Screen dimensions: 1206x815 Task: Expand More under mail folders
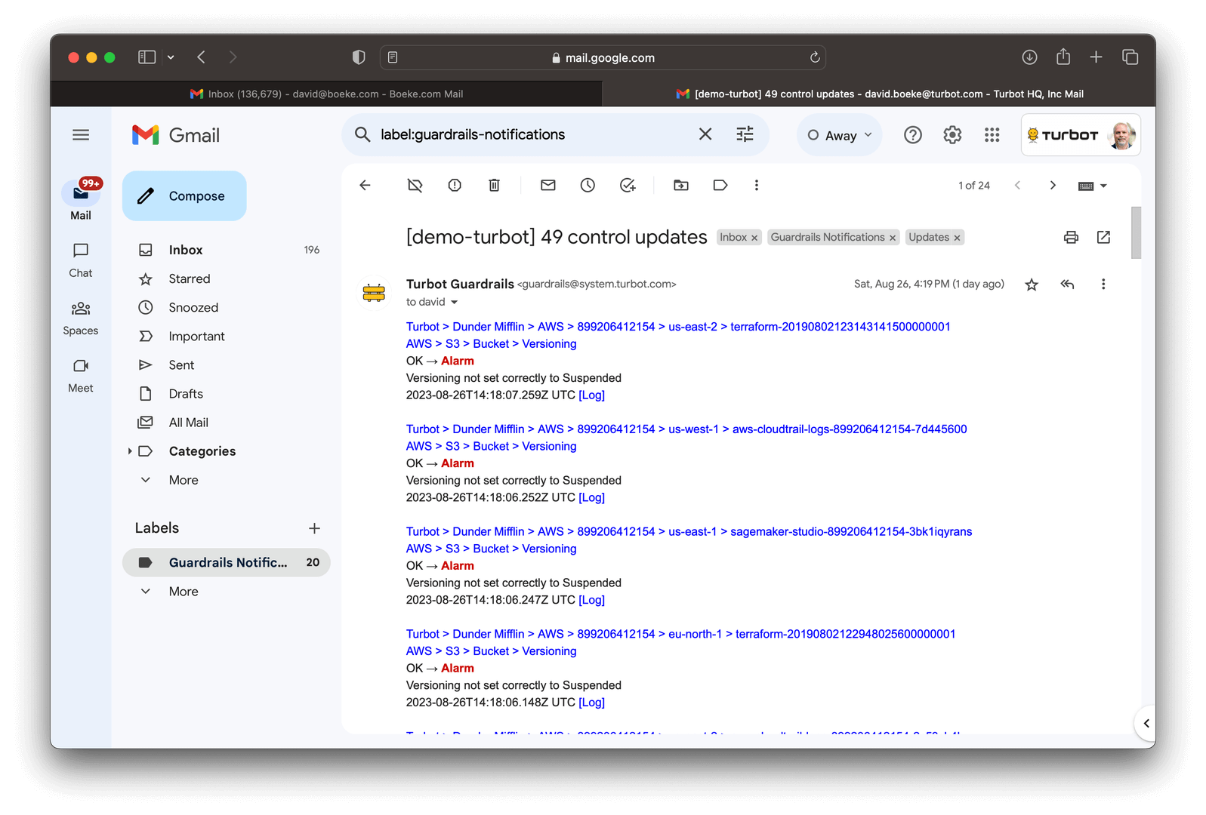[x=184, y=480]
